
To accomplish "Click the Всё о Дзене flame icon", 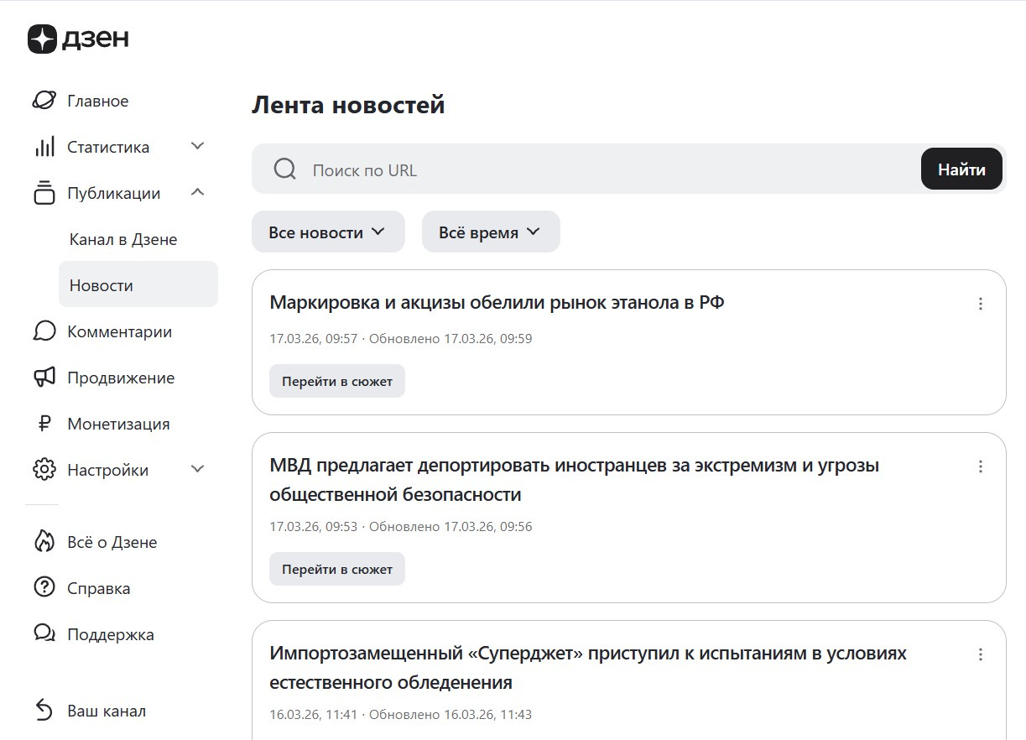I will [44, 542].
